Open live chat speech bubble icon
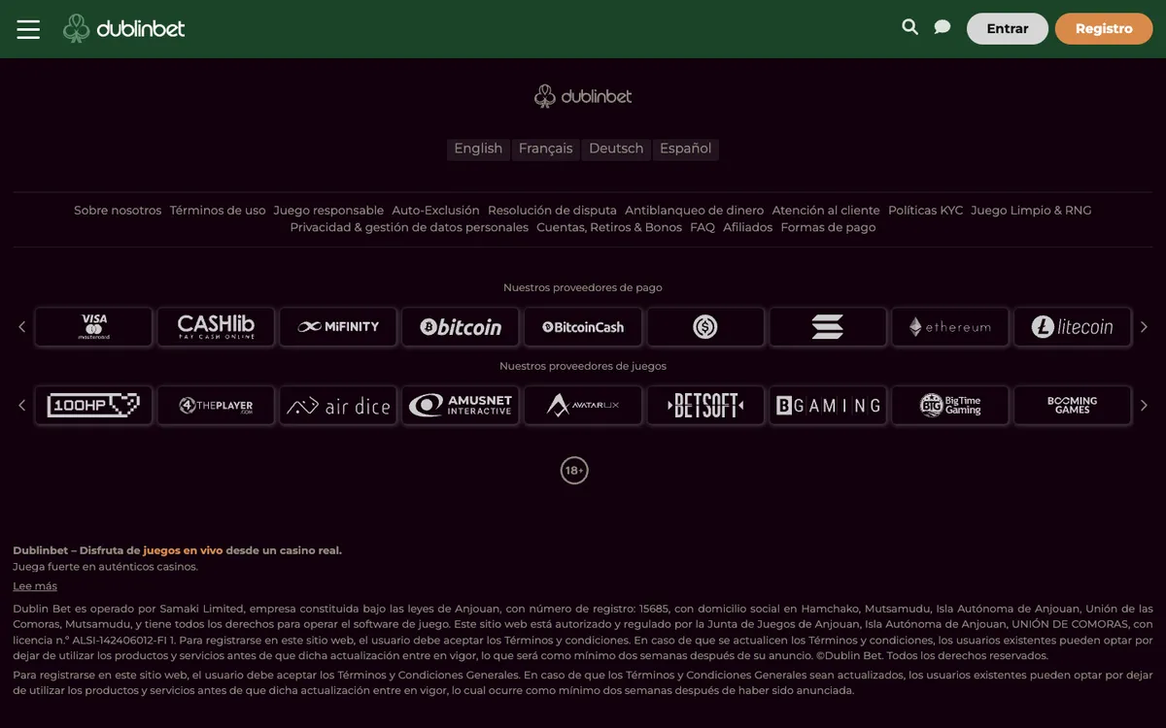Viewport: 1166px width, 728px height. coord(942,27)
